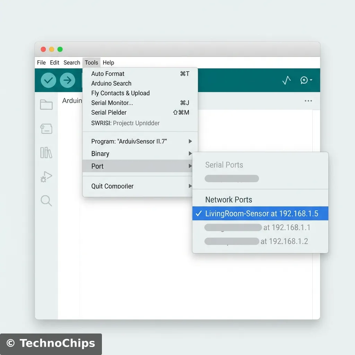Viewport: 355px width, 355px height.
Task: Open the Serial Monitor dropdown arrow
Action: tap(311, 80)
